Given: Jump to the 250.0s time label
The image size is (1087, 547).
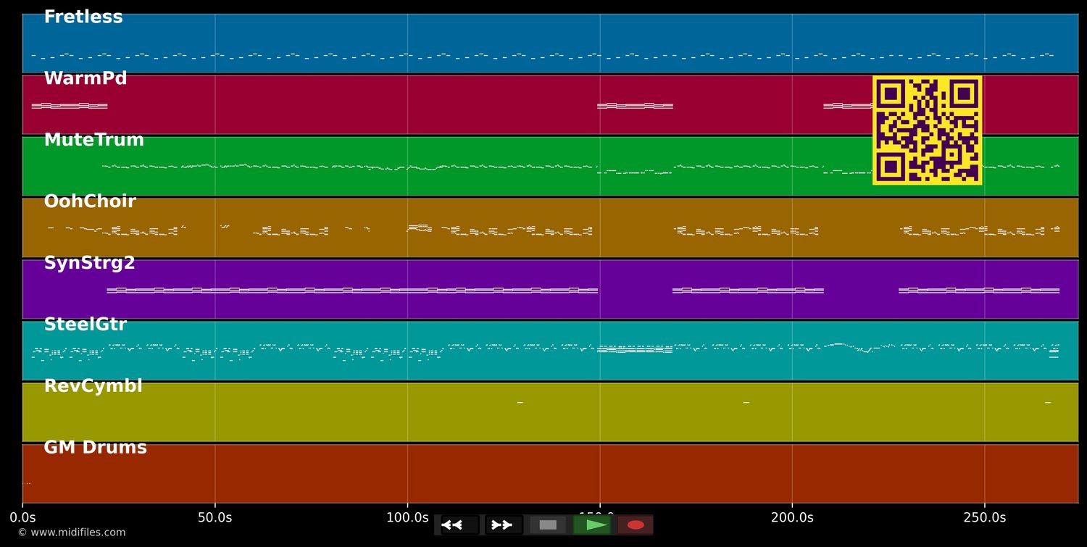Looking at the screenshot, I should pos(984,518).
